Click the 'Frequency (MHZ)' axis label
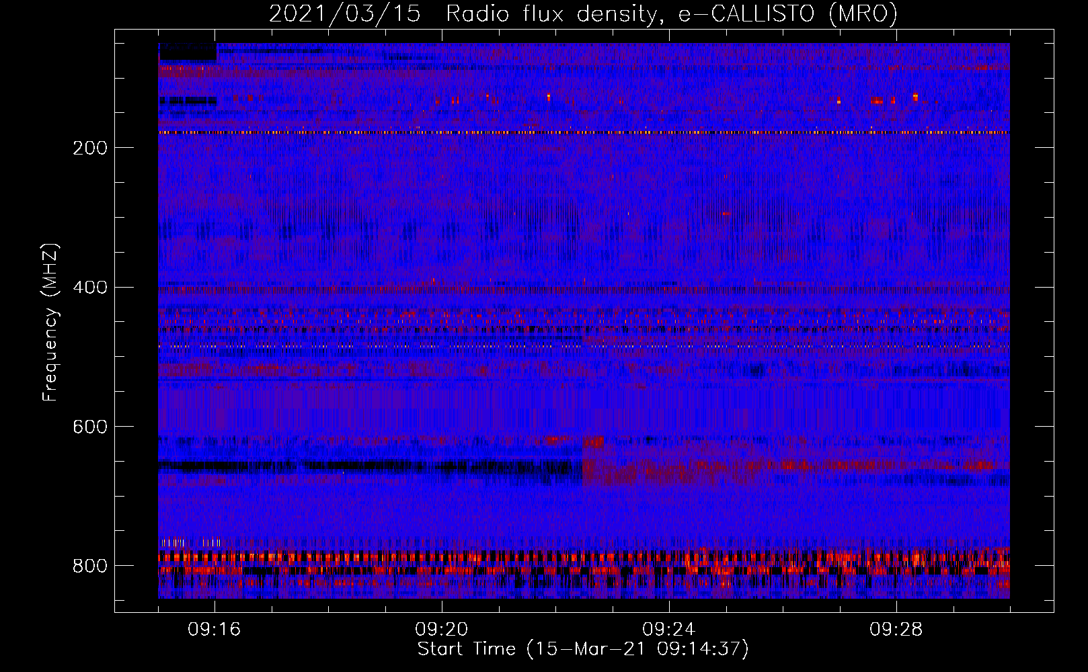 click(x=50, y=323)
